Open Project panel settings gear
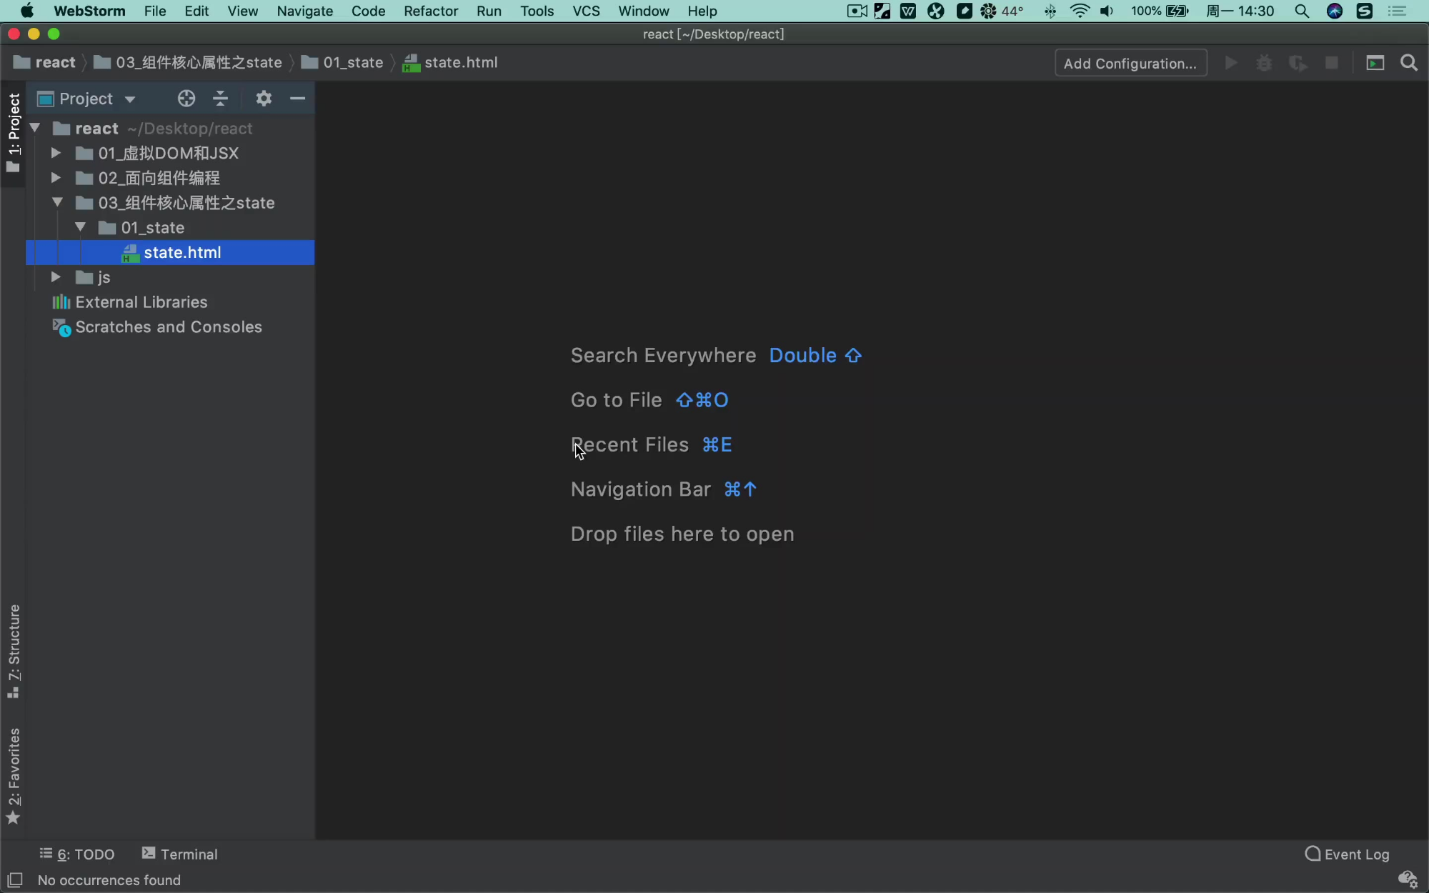1429x893 pixels. tap(264, 99)
